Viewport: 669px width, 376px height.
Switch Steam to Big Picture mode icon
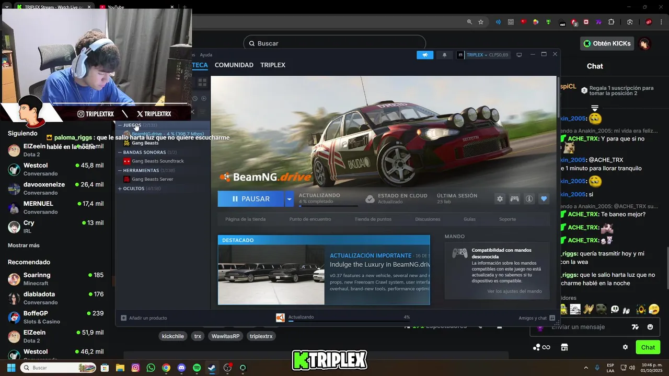pyautogui.click(x=519, y=55)
